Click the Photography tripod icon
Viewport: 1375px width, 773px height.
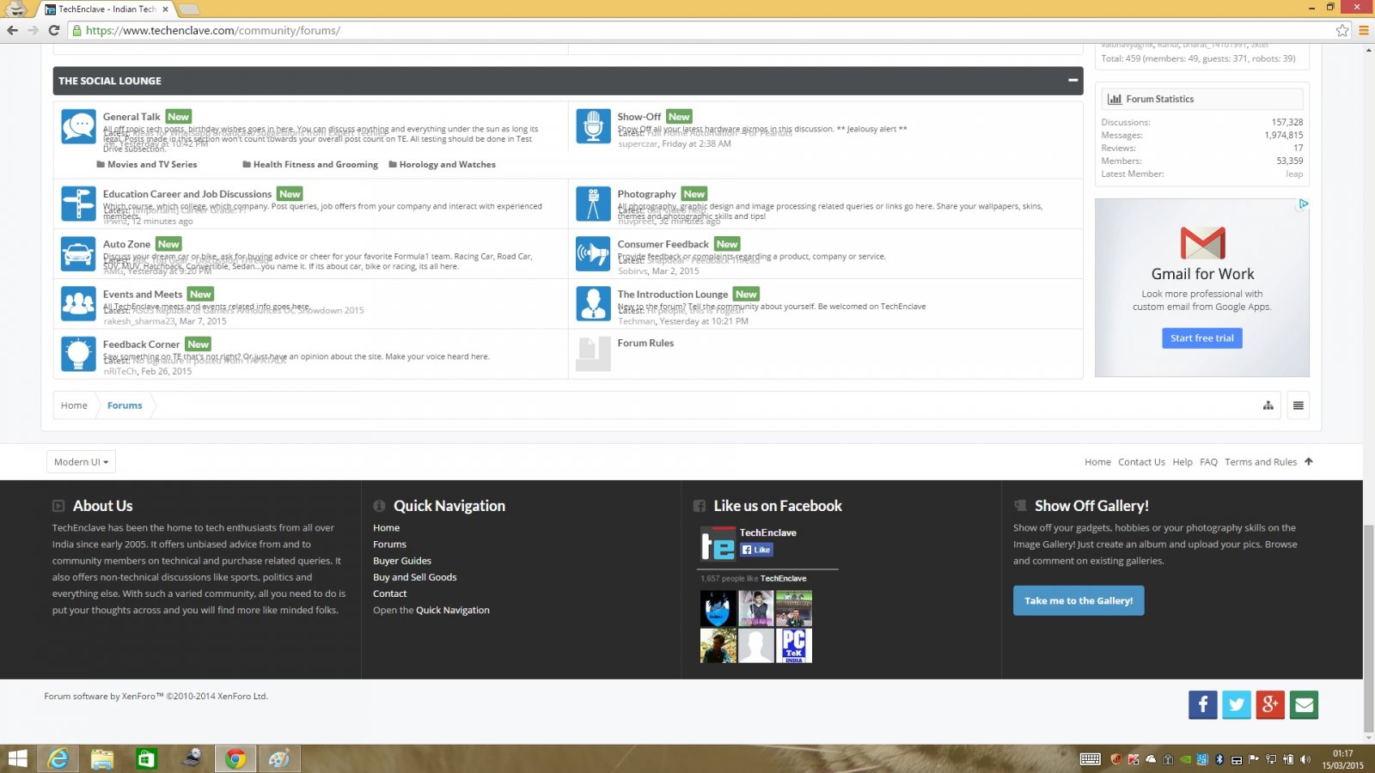pyautogui.click(x=593, y=204)
